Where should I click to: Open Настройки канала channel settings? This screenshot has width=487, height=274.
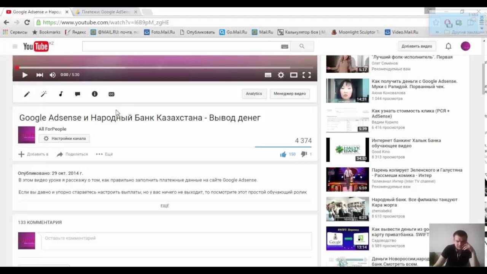click(64, 139)
